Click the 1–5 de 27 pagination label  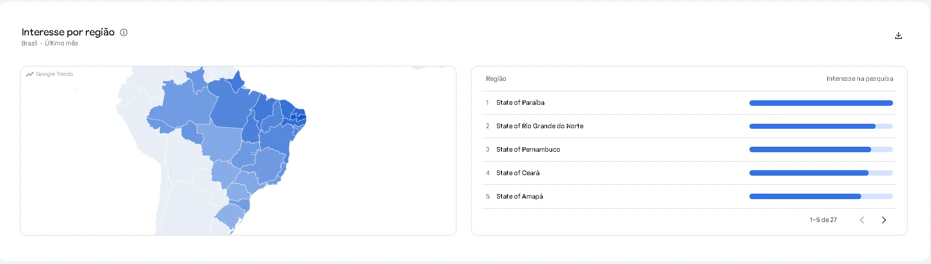[x=823, y=220]
